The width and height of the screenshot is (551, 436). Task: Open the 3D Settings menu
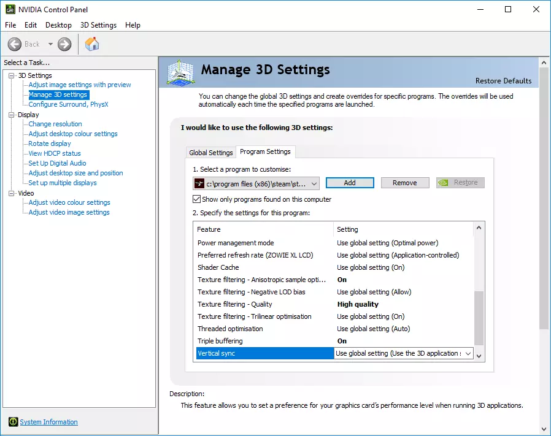tap(98, 25)
